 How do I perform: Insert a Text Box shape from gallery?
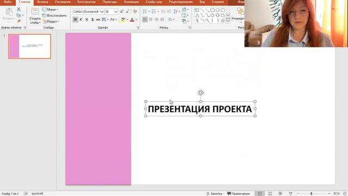(x=197, y=10)
